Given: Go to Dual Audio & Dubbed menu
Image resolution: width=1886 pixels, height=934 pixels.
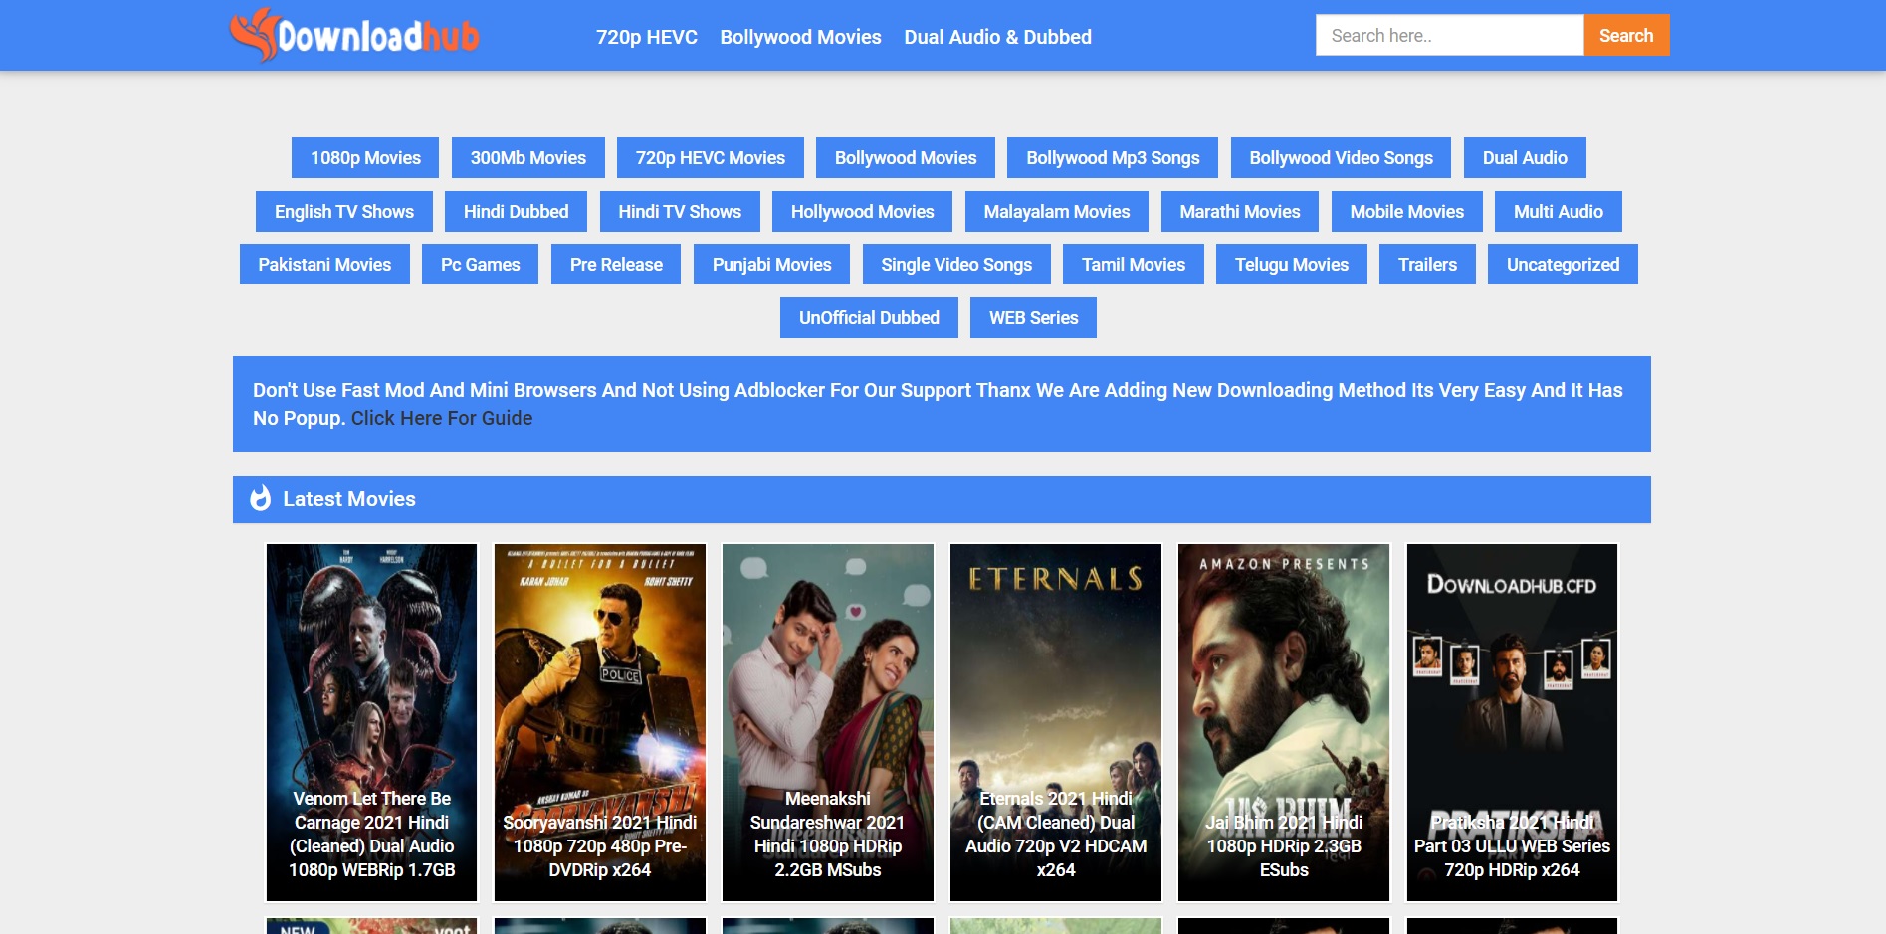Looking at the screenshot, I should [997, 37].
